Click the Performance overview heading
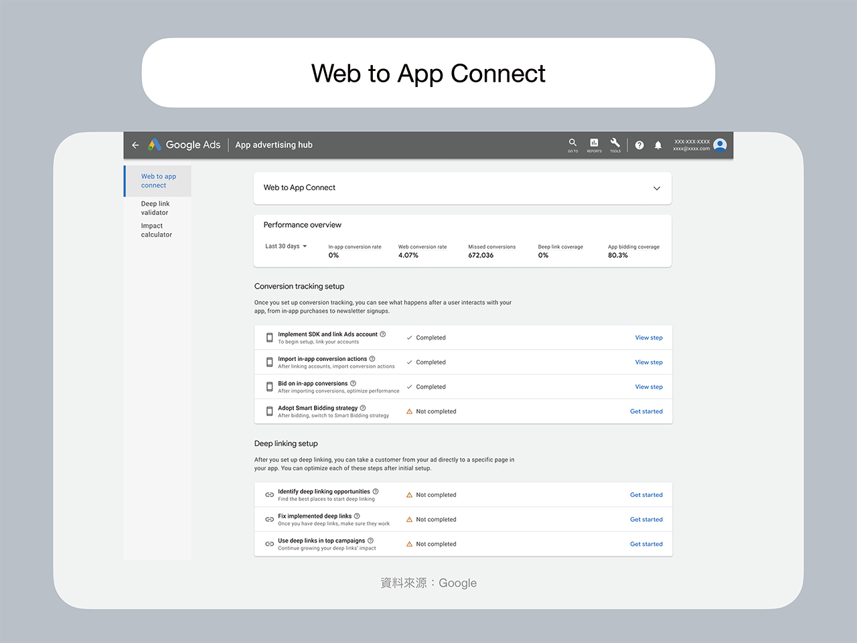 pyautogui.click(x=303, y=225)
